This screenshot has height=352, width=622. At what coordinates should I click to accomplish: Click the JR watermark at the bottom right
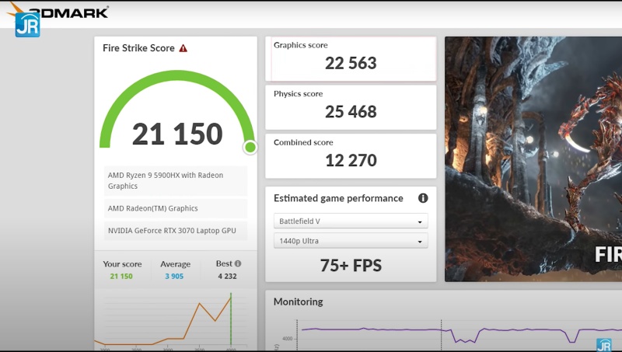click(603, 345)
